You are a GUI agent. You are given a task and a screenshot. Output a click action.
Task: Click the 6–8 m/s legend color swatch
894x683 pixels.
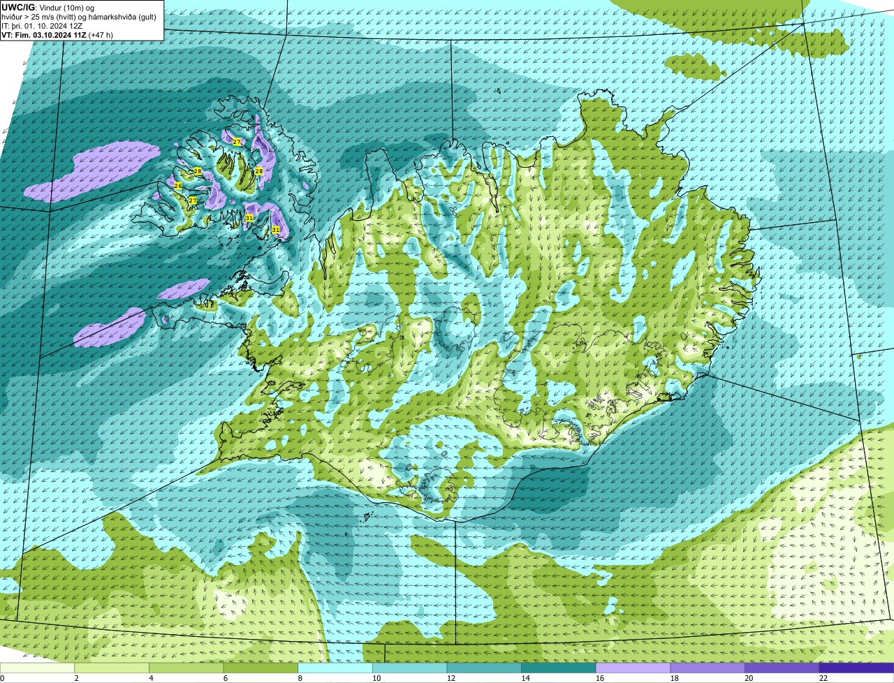pos(261,668)
